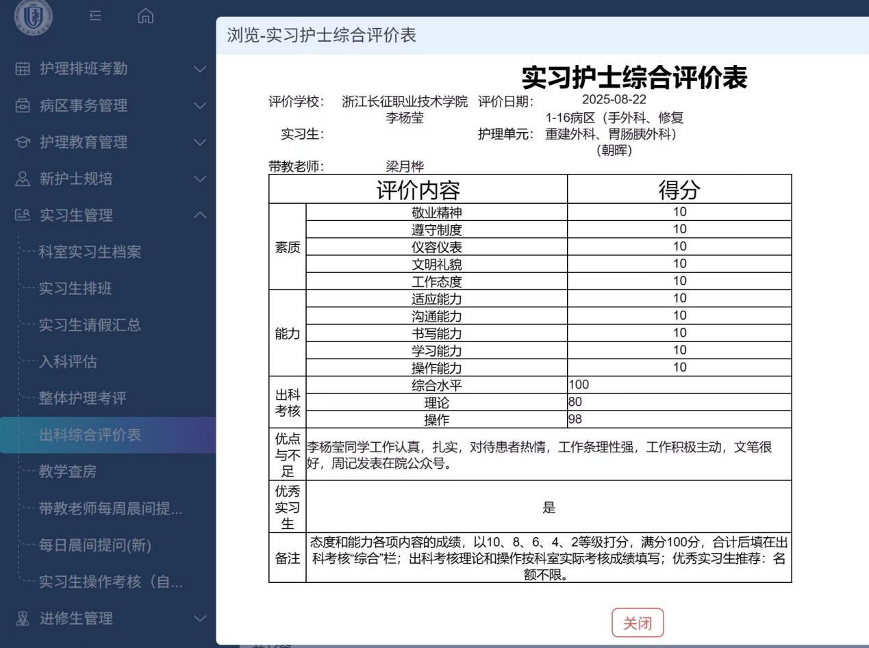Open 实习生排班 menu item
This screenshot has height=648, width=869.
click(x=75, y=289)
